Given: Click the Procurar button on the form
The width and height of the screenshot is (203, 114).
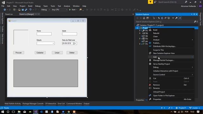Looking at the screenshot, I should (x=18, y=53).
